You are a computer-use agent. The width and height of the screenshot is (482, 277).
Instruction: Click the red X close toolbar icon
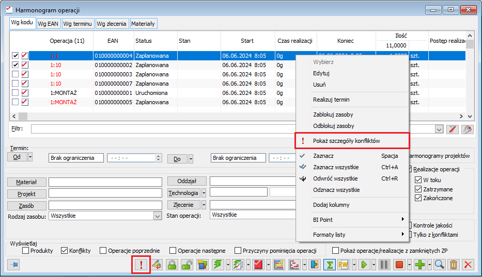pos(468,265)
